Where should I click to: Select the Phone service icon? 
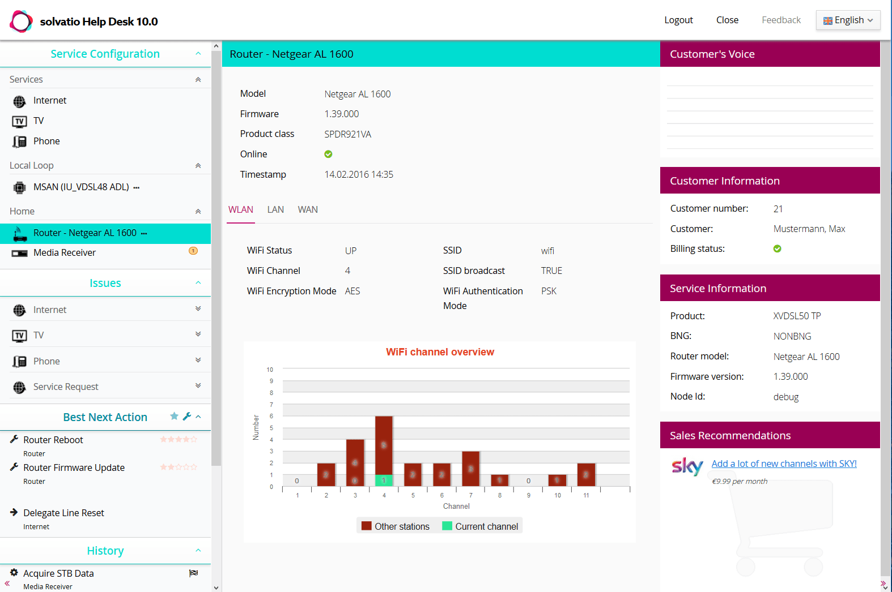pyautogui.click(x=19, y=141)
